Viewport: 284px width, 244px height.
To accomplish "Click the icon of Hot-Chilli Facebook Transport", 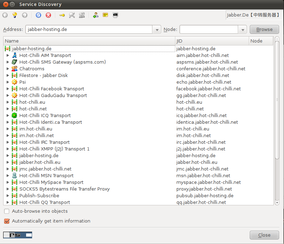I will click(14, 89).
